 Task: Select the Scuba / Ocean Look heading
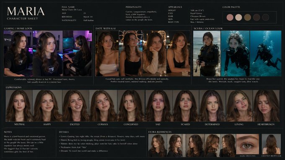208,28
